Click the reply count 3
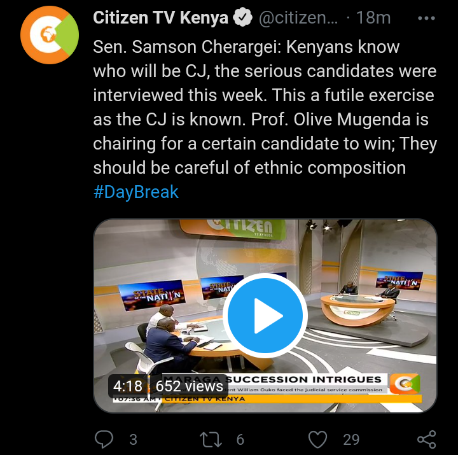The height and width of the screenshot is (455, 458). (133, 440)
